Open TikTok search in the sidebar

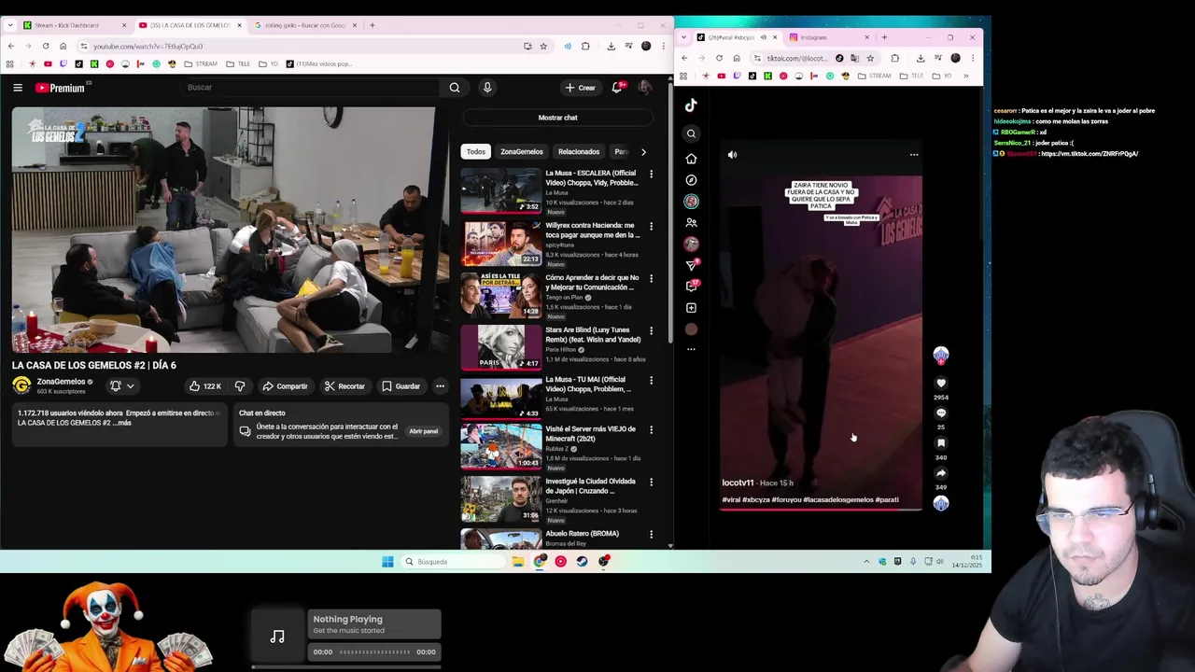point(691,133)
